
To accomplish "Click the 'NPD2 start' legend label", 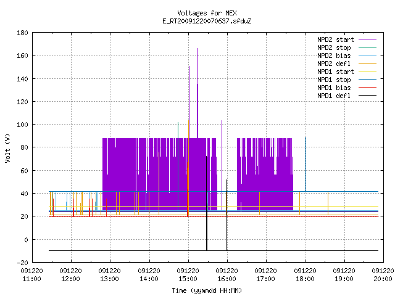I will pos(336,39).
